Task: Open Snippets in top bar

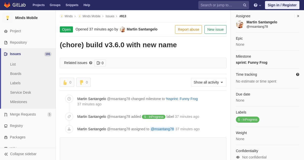Action: click(72, 5)
